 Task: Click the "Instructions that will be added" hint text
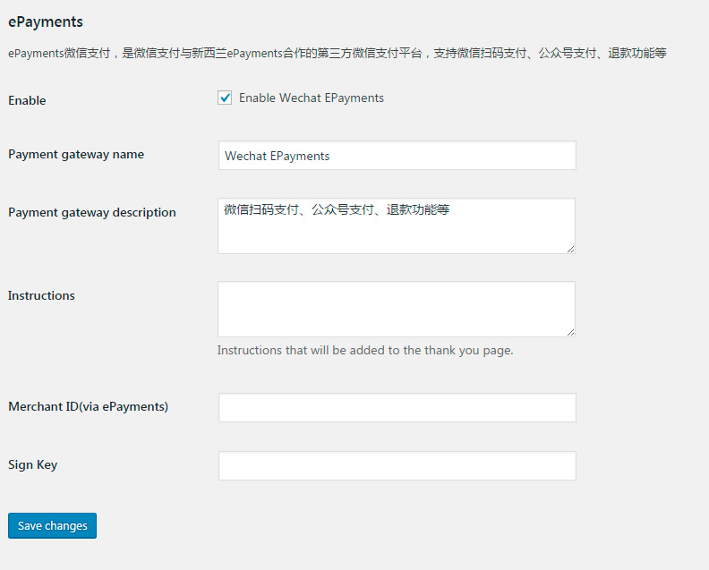tap(365, 350)
